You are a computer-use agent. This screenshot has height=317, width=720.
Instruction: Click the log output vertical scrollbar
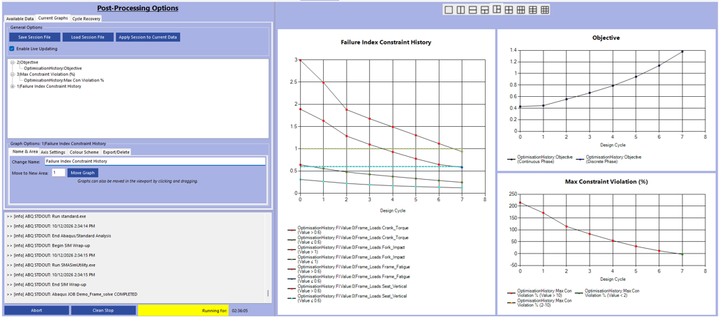coord(268,293)
